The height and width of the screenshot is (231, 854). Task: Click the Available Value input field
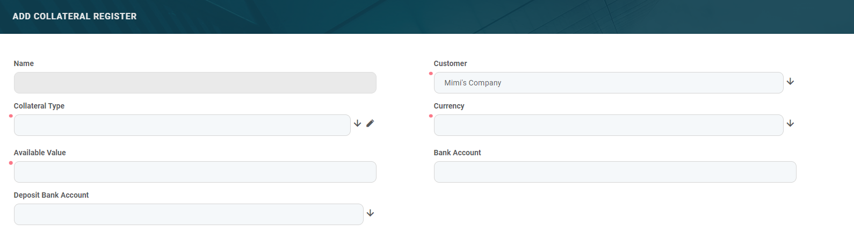point(195,172)
